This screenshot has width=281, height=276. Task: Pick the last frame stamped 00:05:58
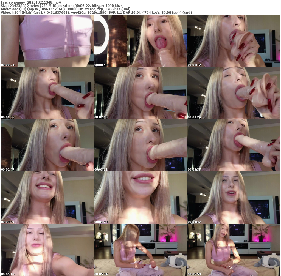(234, 250)
